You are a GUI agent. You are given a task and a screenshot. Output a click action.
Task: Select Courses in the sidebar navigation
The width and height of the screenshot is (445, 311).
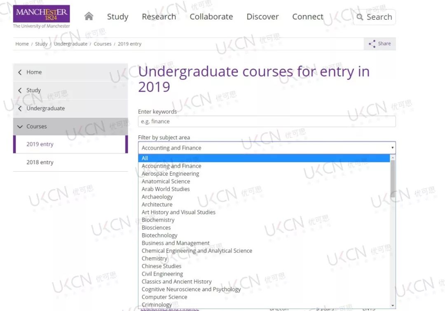pyautogui.click(x=70, y=127)
